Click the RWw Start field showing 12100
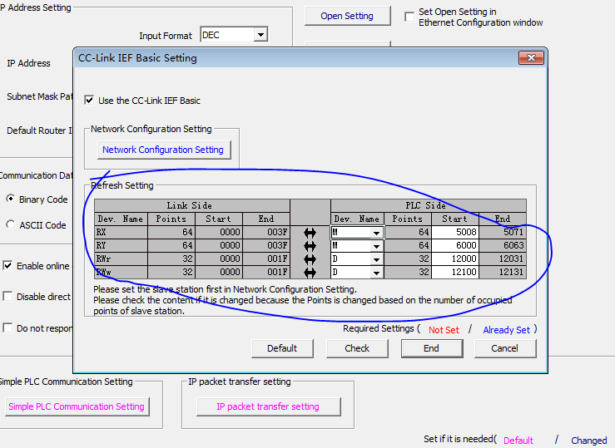615x448 pixels. pos(454,272)
